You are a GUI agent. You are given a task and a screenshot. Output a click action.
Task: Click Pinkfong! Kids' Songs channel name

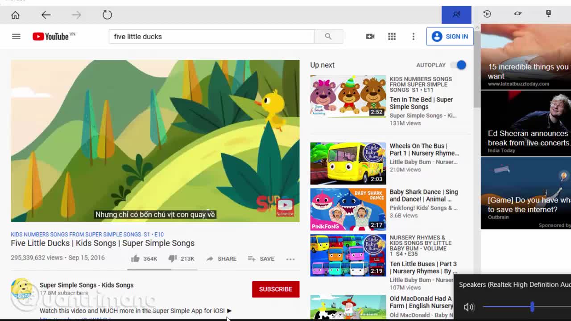point(423,208)
